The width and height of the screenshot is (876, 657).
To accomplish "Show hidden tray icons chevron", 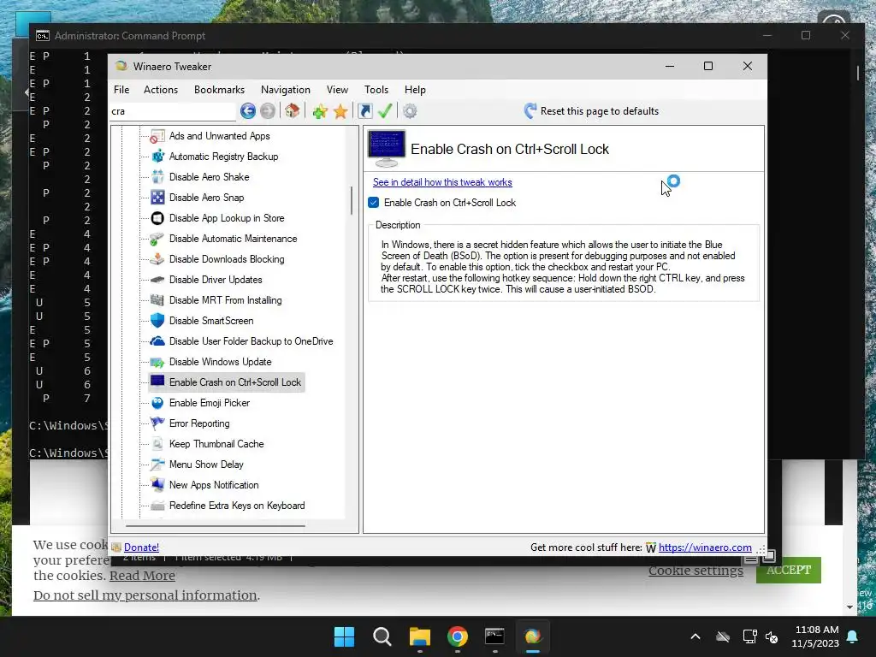I will click(695, 636).
